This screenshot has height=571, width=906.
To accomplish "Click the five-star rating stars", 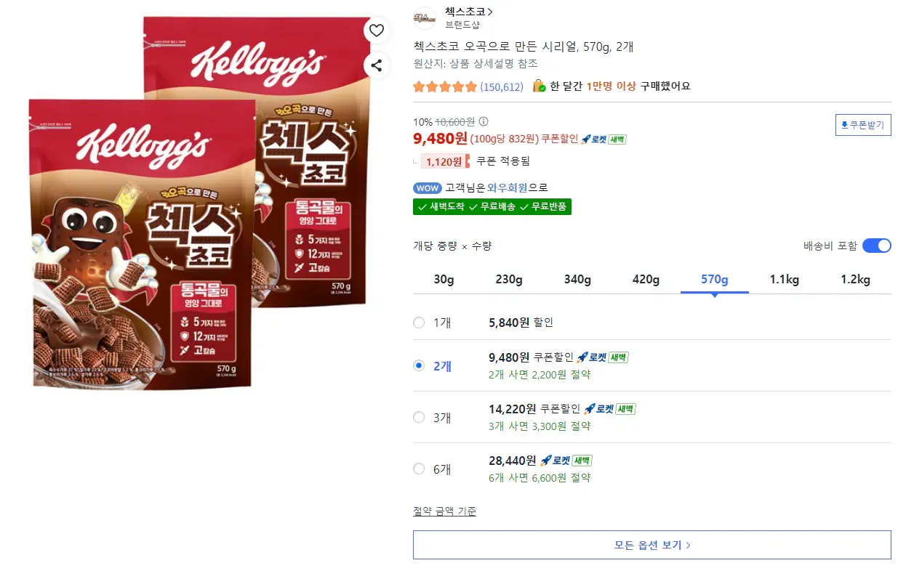I will pyautogui.click(x=441, y=86).
